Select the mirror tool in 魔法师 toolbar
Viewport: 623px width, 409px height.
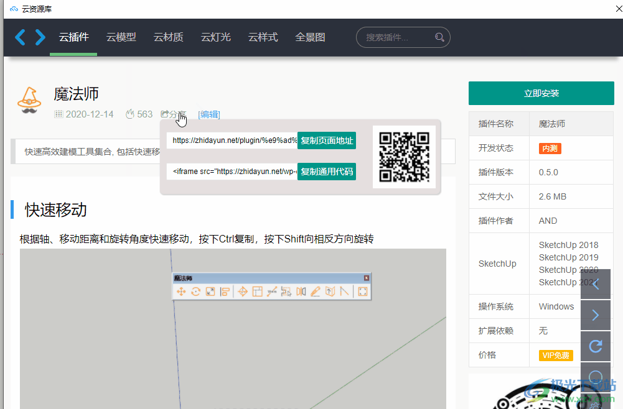(301, 292)
